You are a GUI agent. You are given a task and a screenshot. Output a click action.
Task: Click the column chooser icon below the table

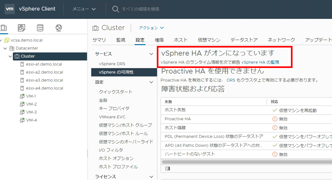tap(167, 169)
